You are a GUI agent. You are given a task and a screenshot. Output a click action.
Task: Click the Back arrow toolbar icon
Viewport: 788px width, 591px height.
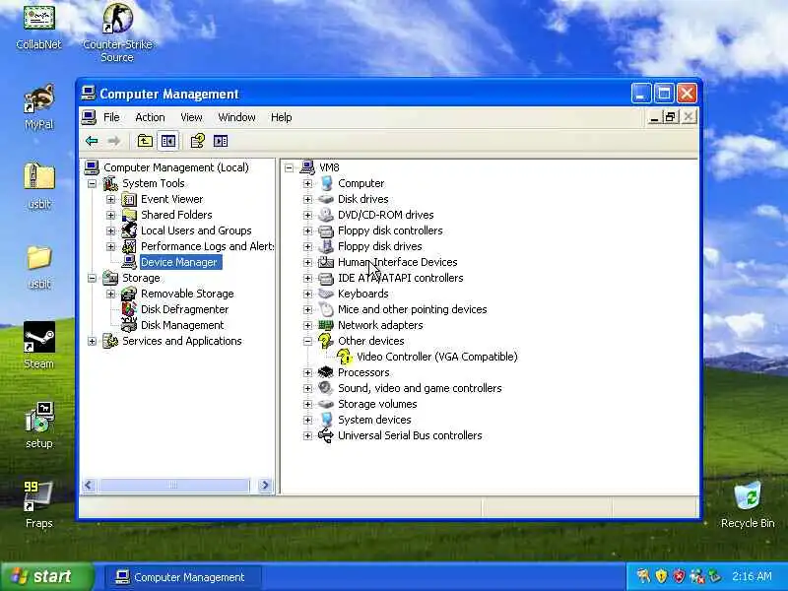coord(92,141)
